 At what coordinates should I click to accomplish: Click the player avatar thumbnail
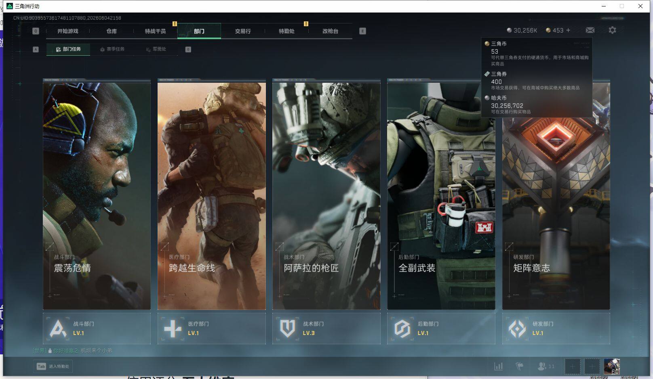point(612,367)
